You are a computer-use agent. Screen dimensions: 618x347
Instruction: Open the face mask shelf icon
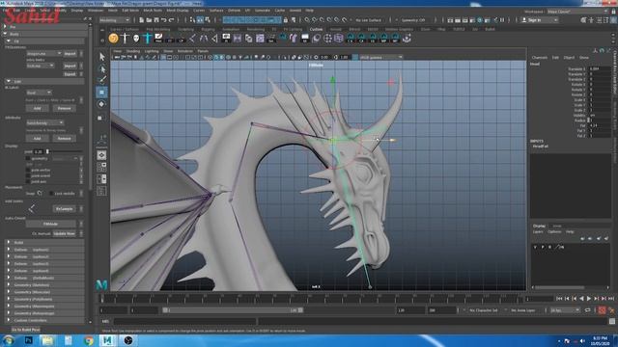tap(136, 39)
